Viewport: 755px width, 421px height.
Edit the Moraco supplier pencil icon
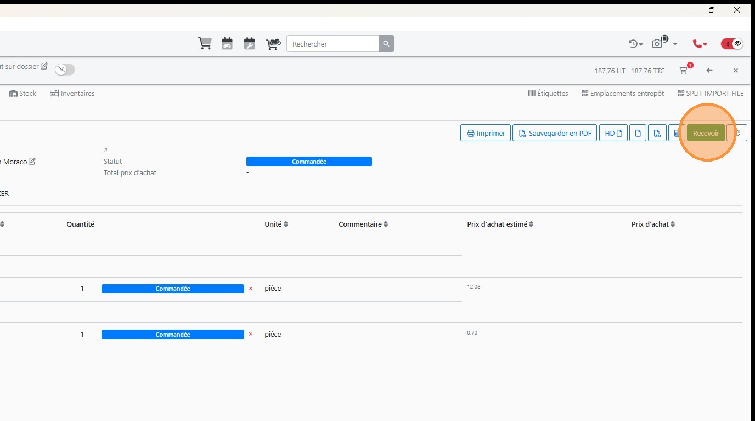coord(32,162)
